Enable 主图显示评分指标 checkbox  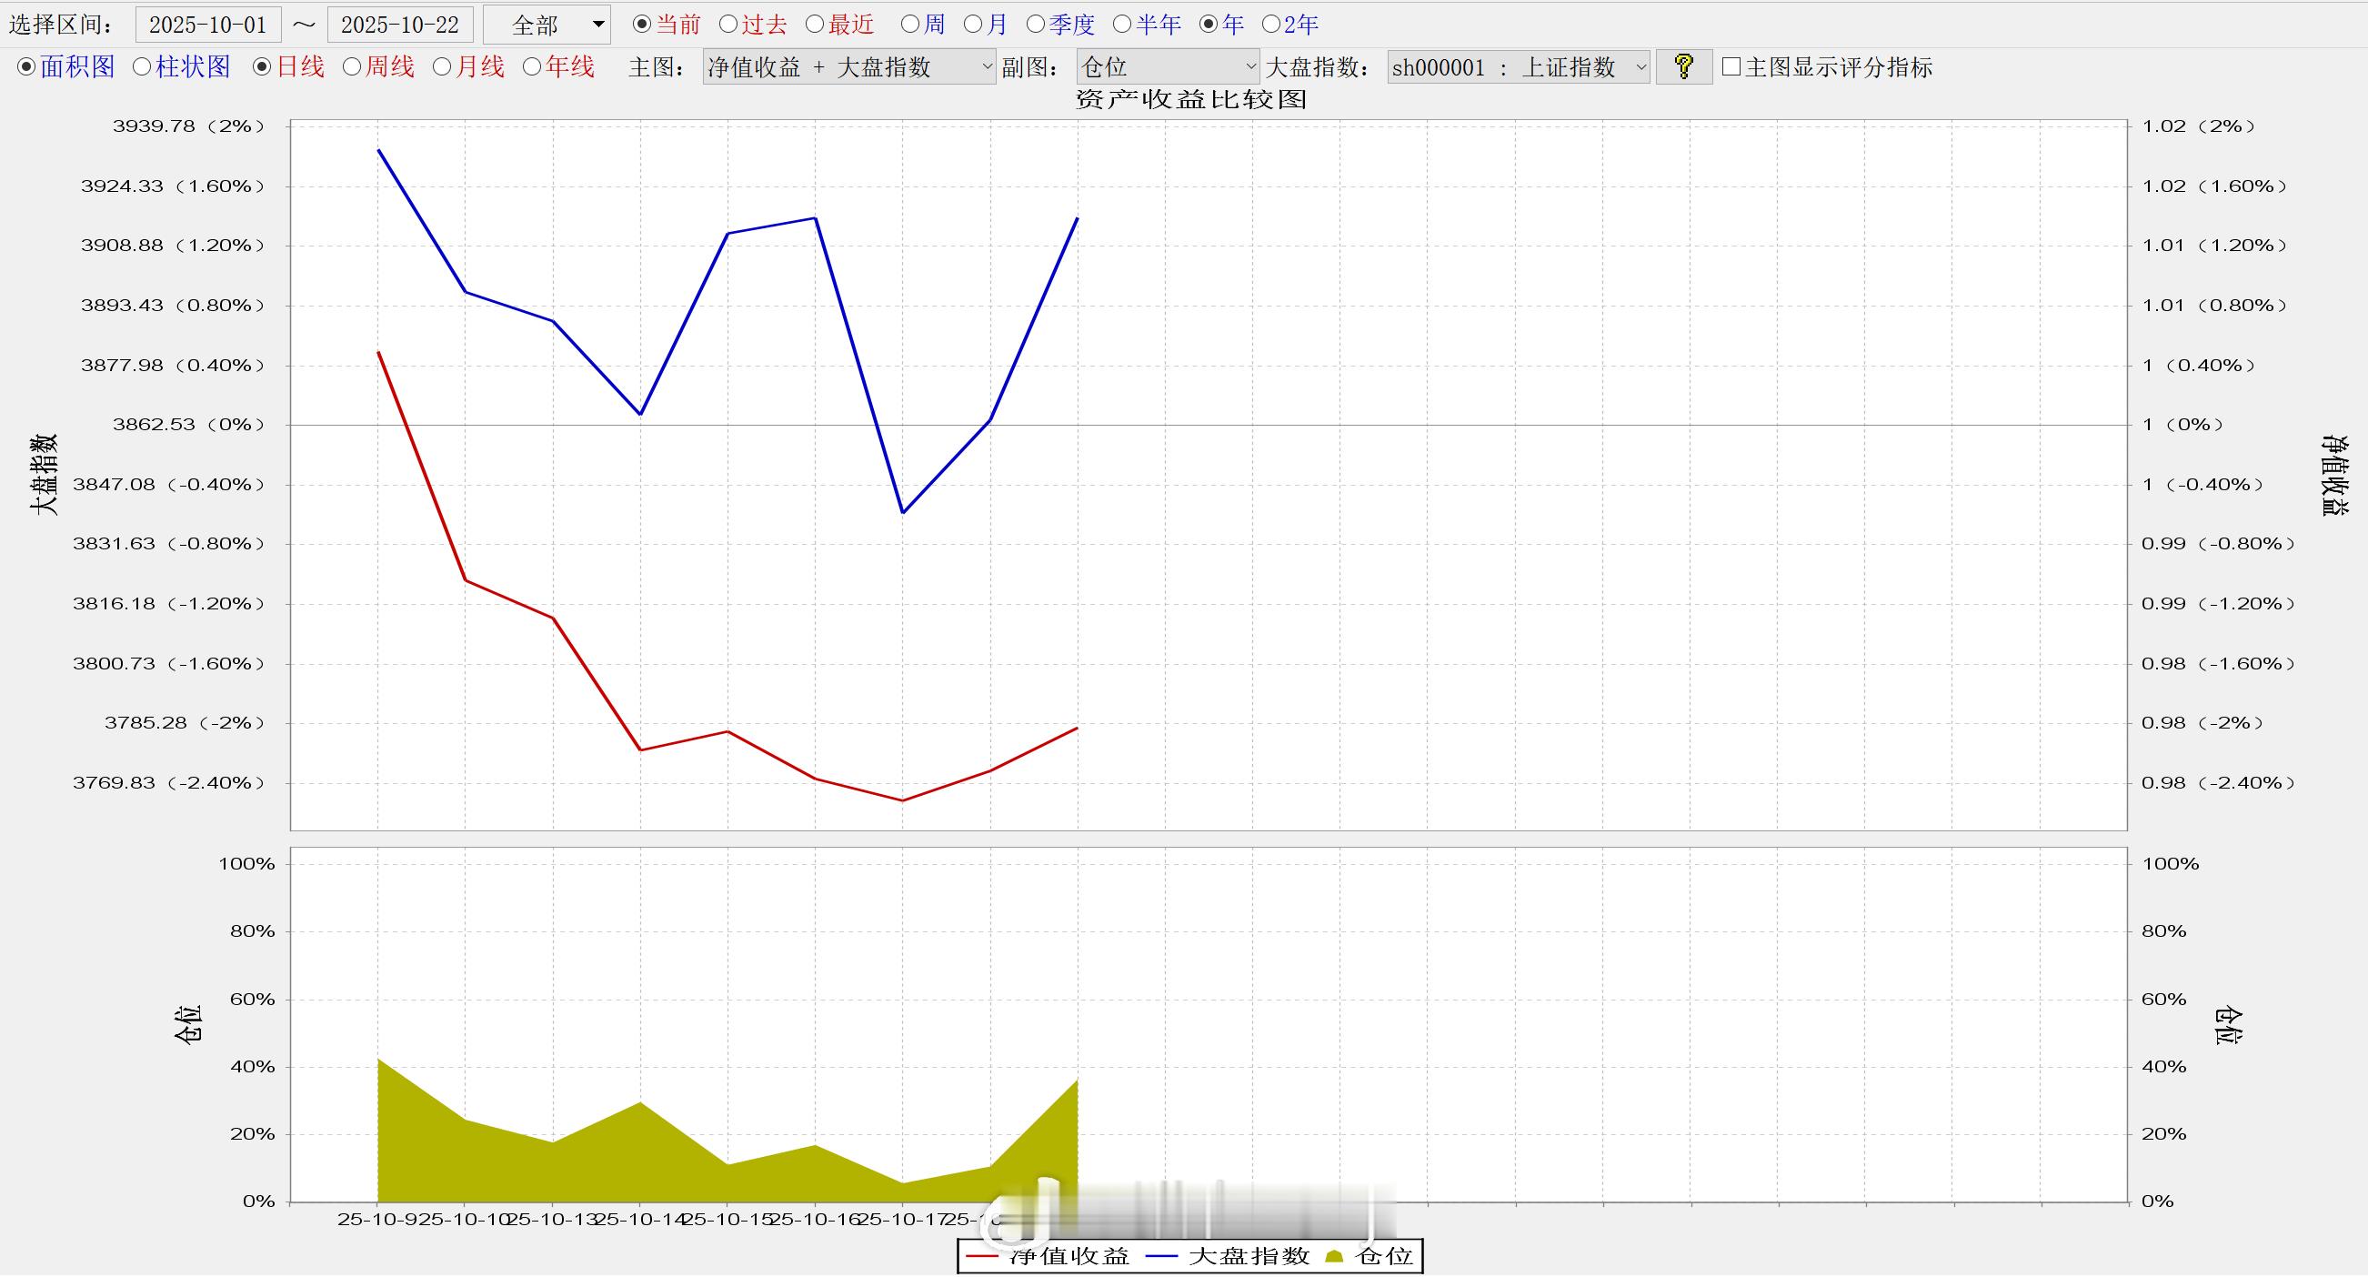(x=1731, y=67)
